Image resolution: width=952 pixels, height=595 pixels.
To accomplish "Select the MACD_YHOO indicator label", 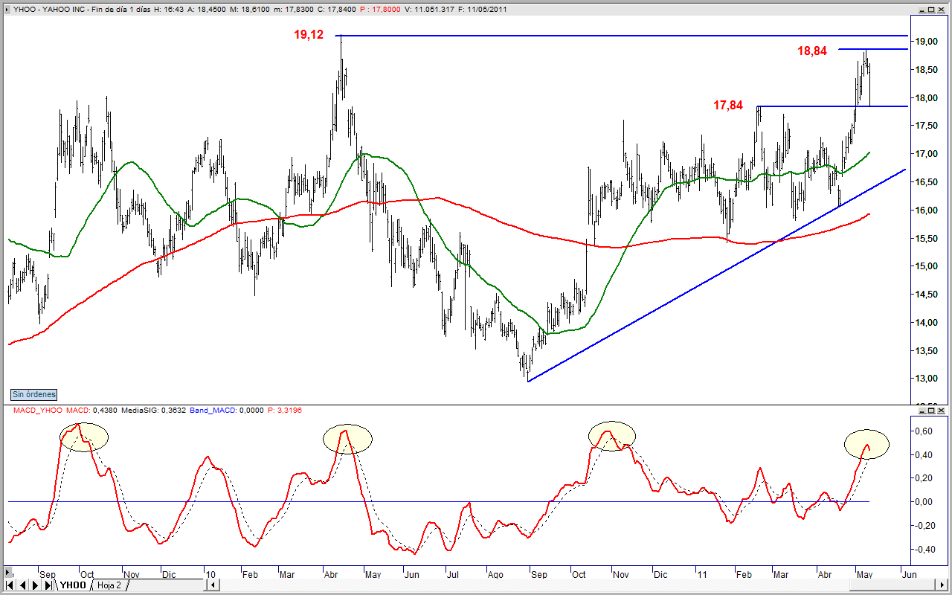I will click(36, 410).
